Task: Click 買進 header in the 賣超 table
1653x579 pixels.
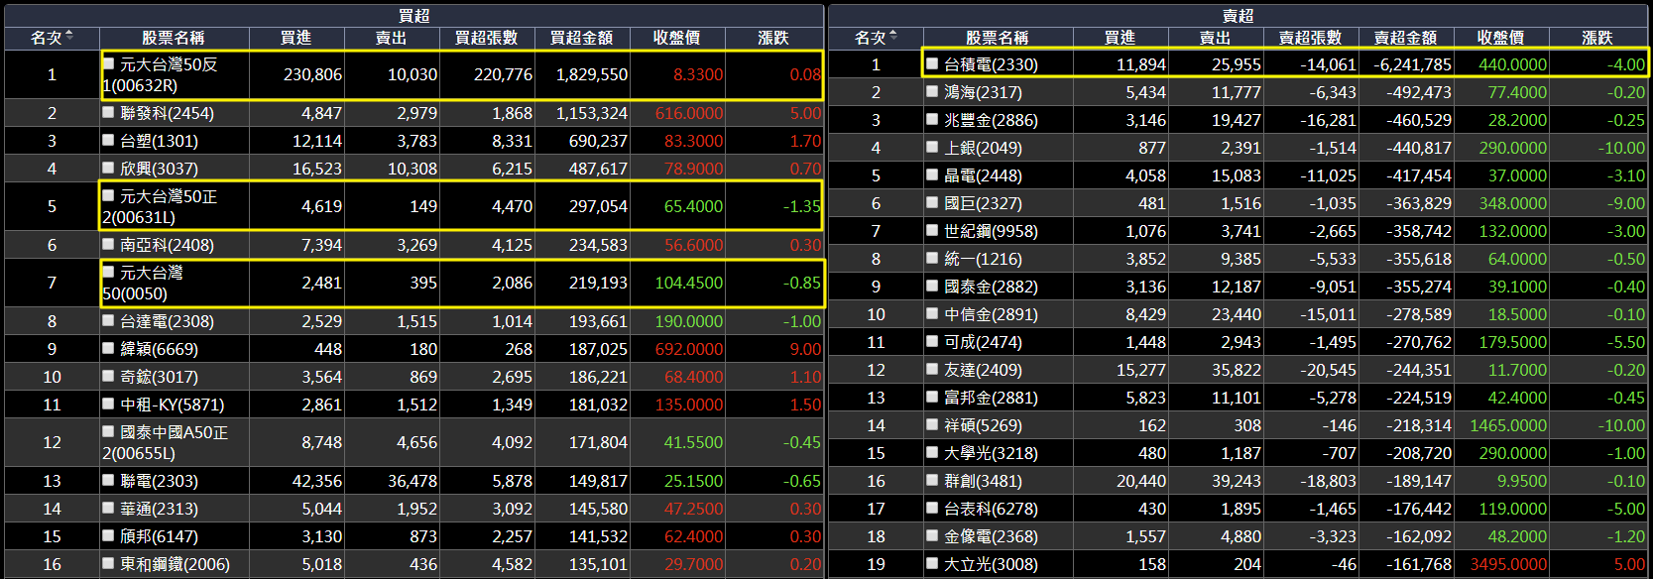Action: coord(1121,38)
